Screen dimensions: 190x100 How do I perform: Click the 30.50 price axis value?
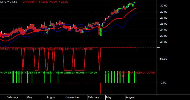(164, 6)
